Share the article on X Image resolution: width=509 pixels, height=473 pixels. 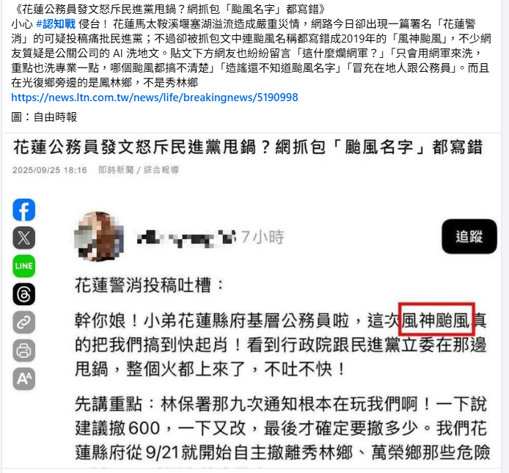24,238
